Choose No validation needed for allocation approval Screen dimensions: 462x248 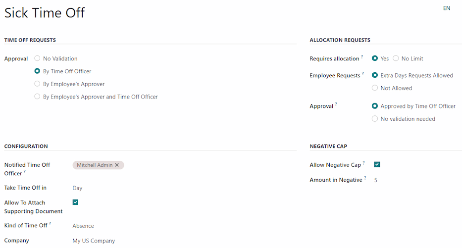click(x=375, y=119)
